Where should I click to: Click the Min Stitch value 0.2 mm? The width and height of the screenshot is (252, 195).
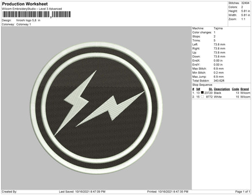[x=218, y=73]
